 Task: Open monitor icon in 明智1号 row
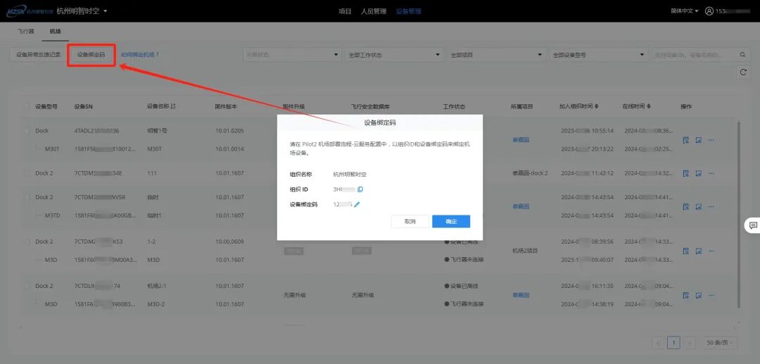pyautogui.click(x=699, y=140)
